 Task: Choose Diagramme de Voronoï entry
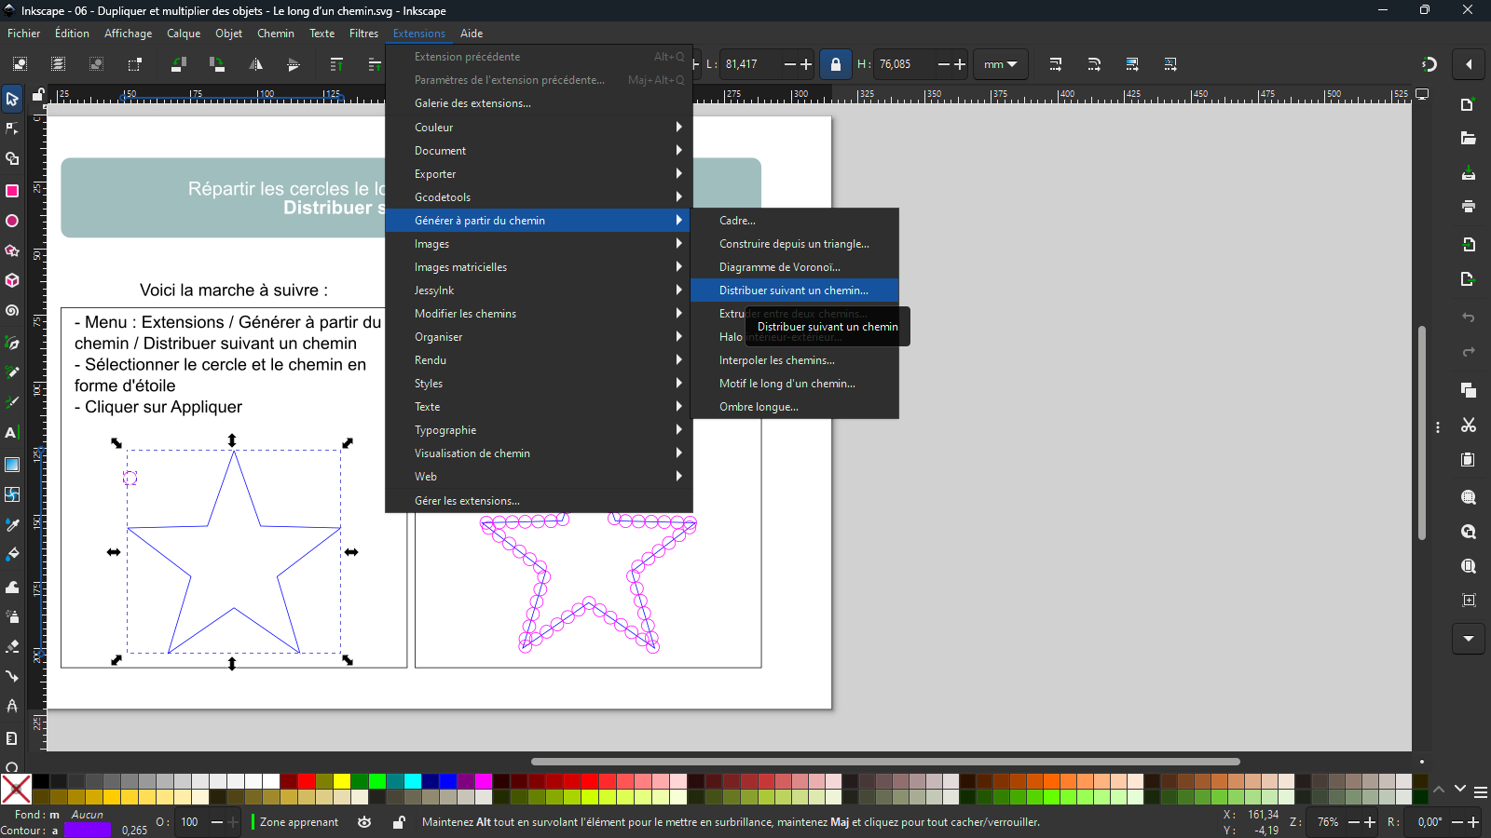(795, 267)
